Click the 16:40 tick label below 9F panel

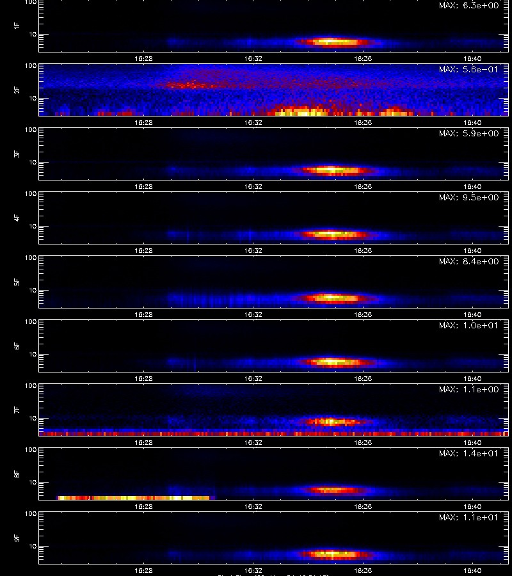(x=472, y=570)
